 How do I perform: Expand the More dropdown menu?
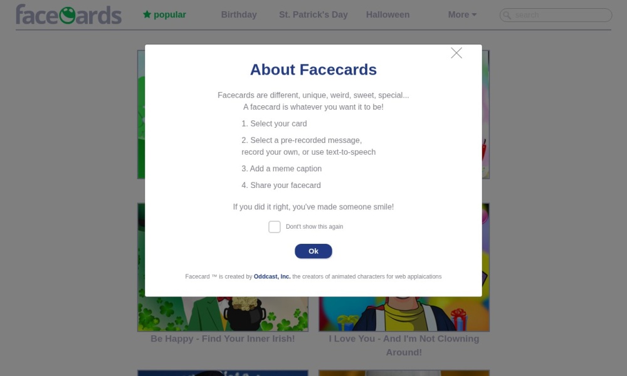462,14
